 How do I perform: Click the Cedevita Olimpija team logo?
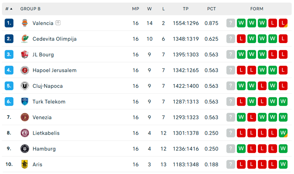(24, 39)
